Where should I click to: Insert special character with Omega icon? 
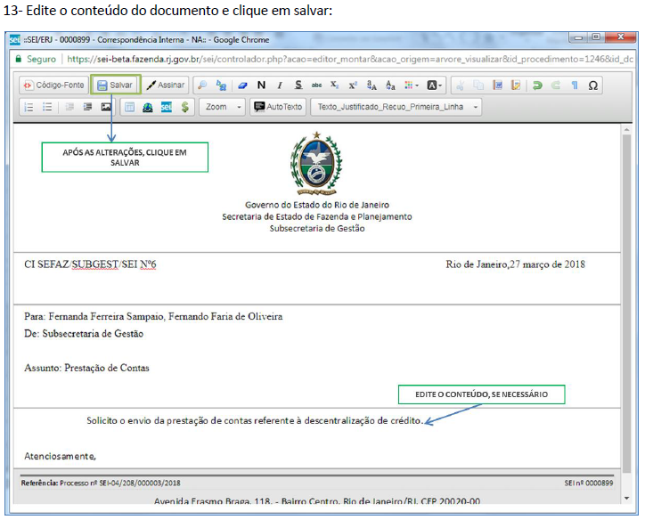click(593, 85)
